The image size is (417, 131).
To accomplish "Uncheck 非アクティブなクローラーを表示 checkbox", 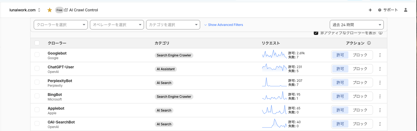I will pyautogui.click(x=316, y=33).
